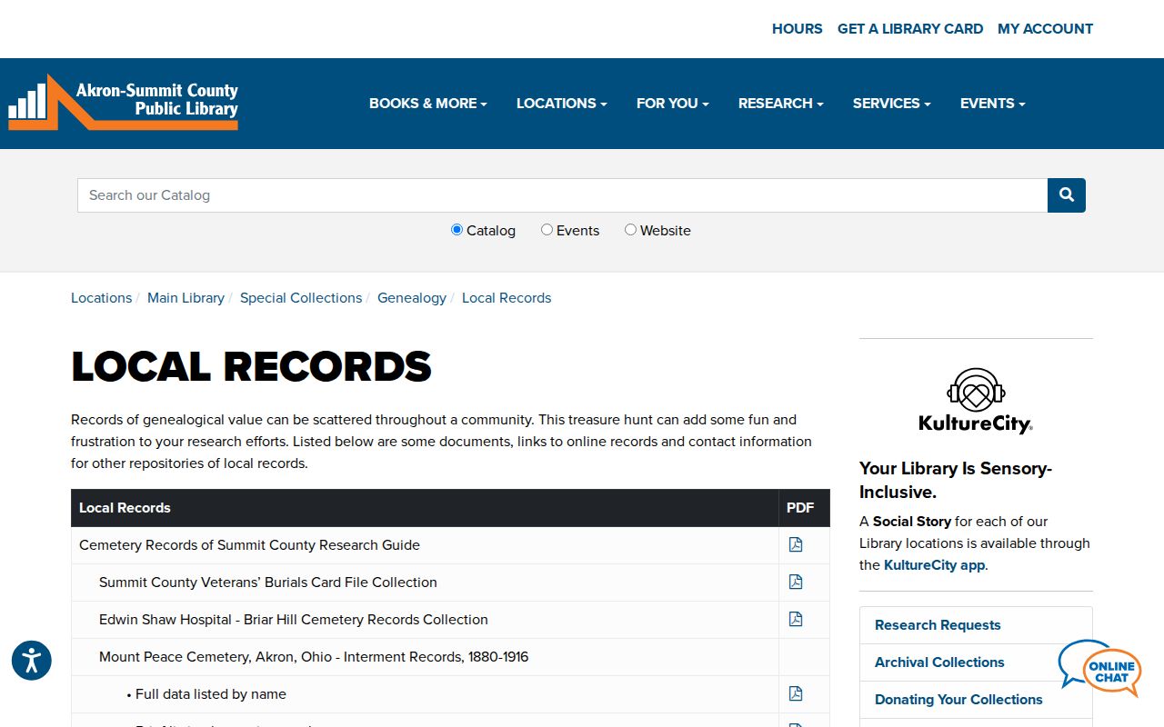Image resolution: width=1164 pixels, height=727 pixels.
Task: Click the Locations breadcrumb
Action: (x=101, y=298)
